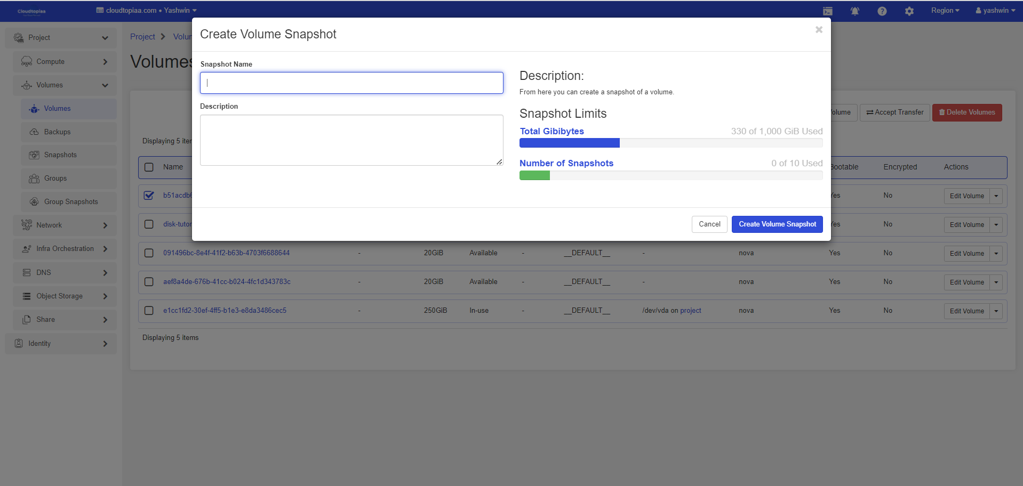Select Groups in the sidebar menu
Image resolution: width=1023 pixels, height=486 pixels.
pyautogui.click(x=55, y=179)
